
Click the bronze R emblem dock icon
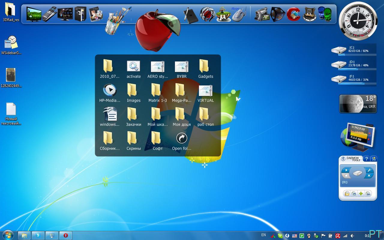coord(309,14)
